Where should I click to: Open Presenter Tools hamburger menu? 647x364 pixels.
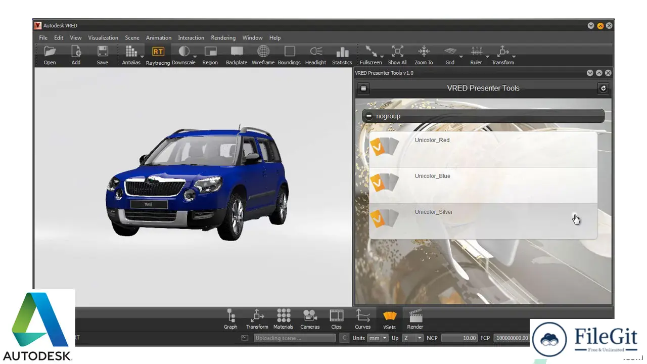click(x=363, y=88)
